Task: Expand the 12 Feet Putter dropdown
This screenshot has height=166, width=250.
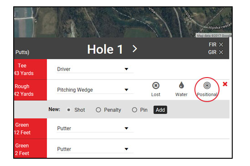Action: click(95, 128)
